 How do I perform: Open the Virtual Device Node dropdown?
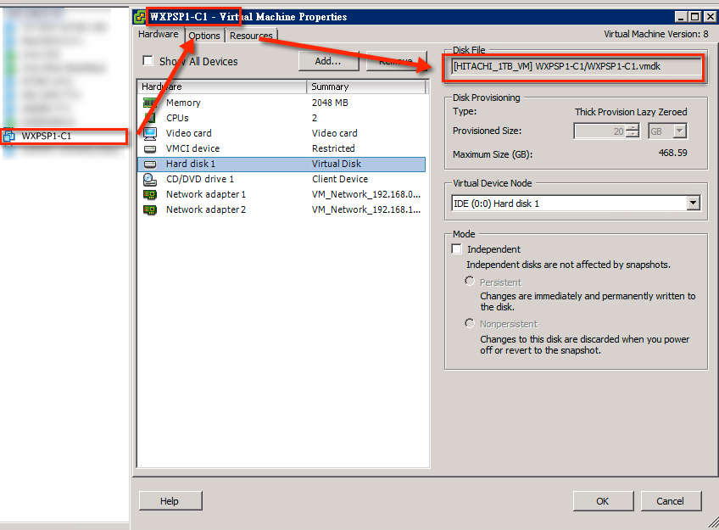(693, 203)
